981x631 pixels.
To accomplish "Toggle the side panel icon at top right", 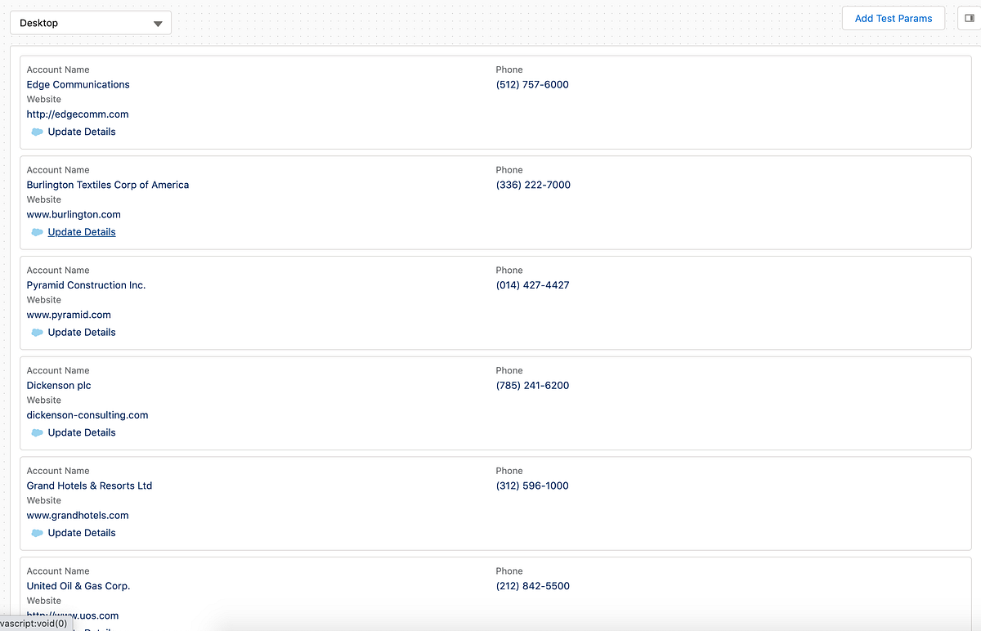I will 970,19.
